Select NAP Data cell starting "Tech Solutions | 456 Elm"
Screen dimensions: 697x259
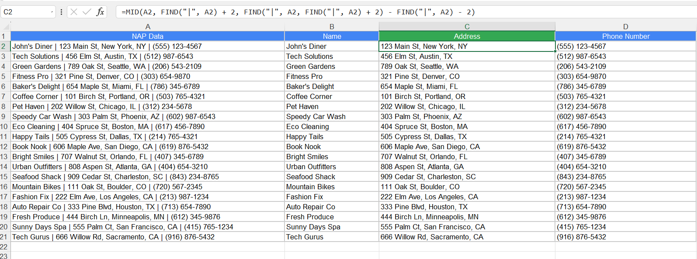pos(148,56)
